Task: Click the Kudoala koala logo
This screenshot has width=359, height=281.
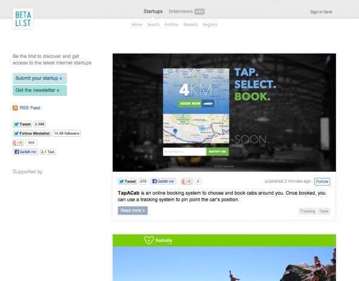Action: 149,240
